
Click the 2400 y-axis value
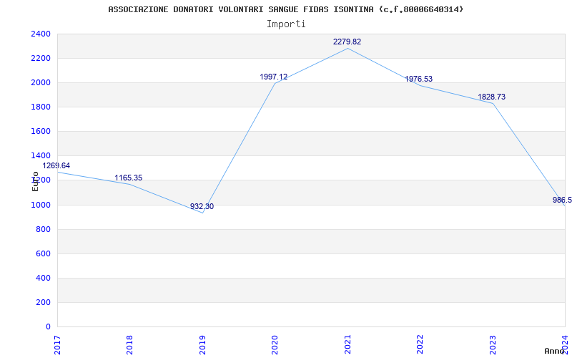pos(41,34)
